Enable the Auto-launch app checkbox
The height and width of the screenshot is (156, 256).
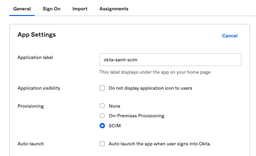click(x=102, y=144)
